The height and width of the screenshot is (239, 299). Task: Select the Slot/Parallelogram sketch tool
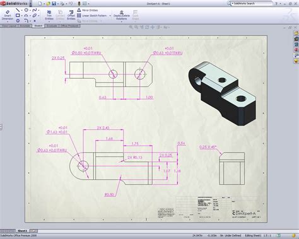(35, 16)
